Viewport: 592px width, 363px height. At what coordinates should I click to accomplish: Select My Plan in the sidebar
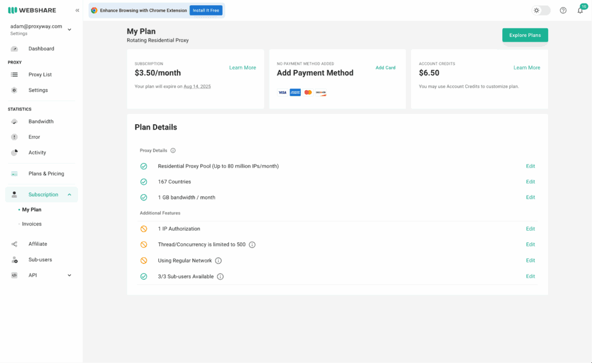31,209
